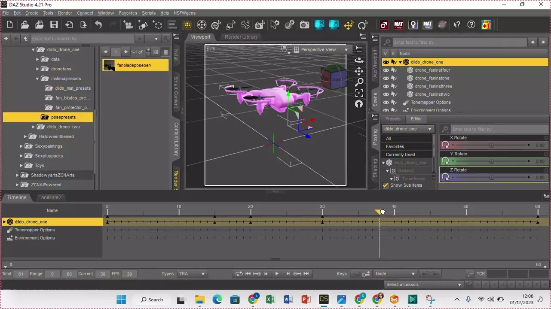Click the X Rotate slider
The image size is (551, 309).
491,145
